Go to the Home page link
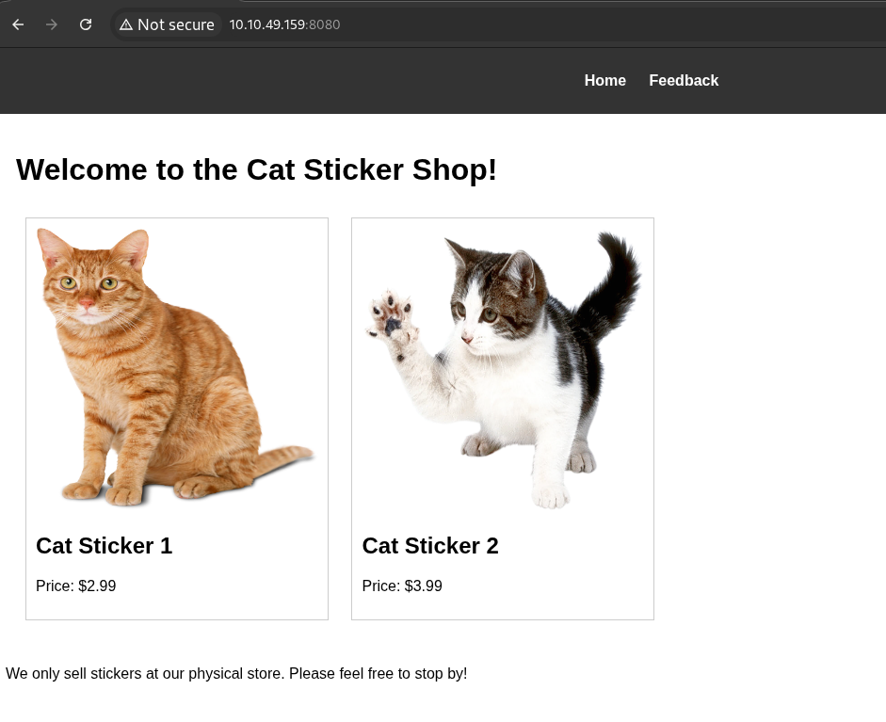 (x=604, y=81)
